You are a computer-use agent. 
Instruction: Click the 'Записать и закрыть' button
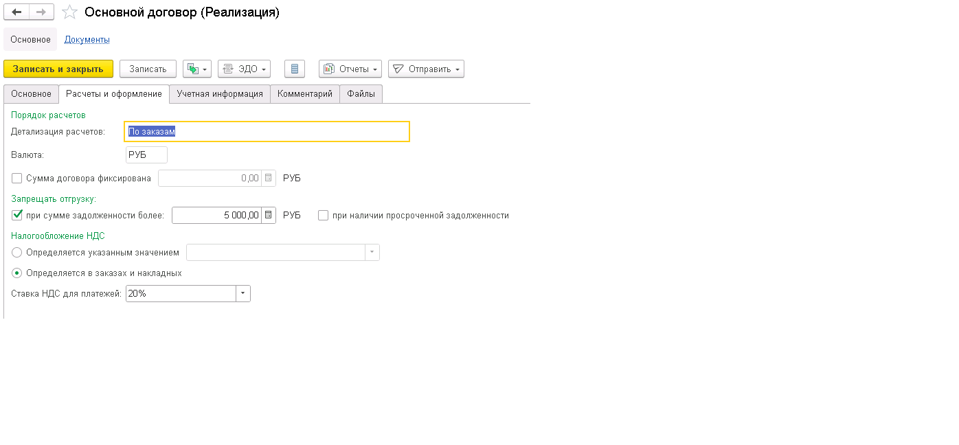[x=58, y=69]
